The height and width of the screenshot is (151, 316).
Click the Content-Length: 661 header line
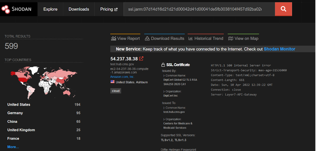pyautogui.click(x=227, y=80)
